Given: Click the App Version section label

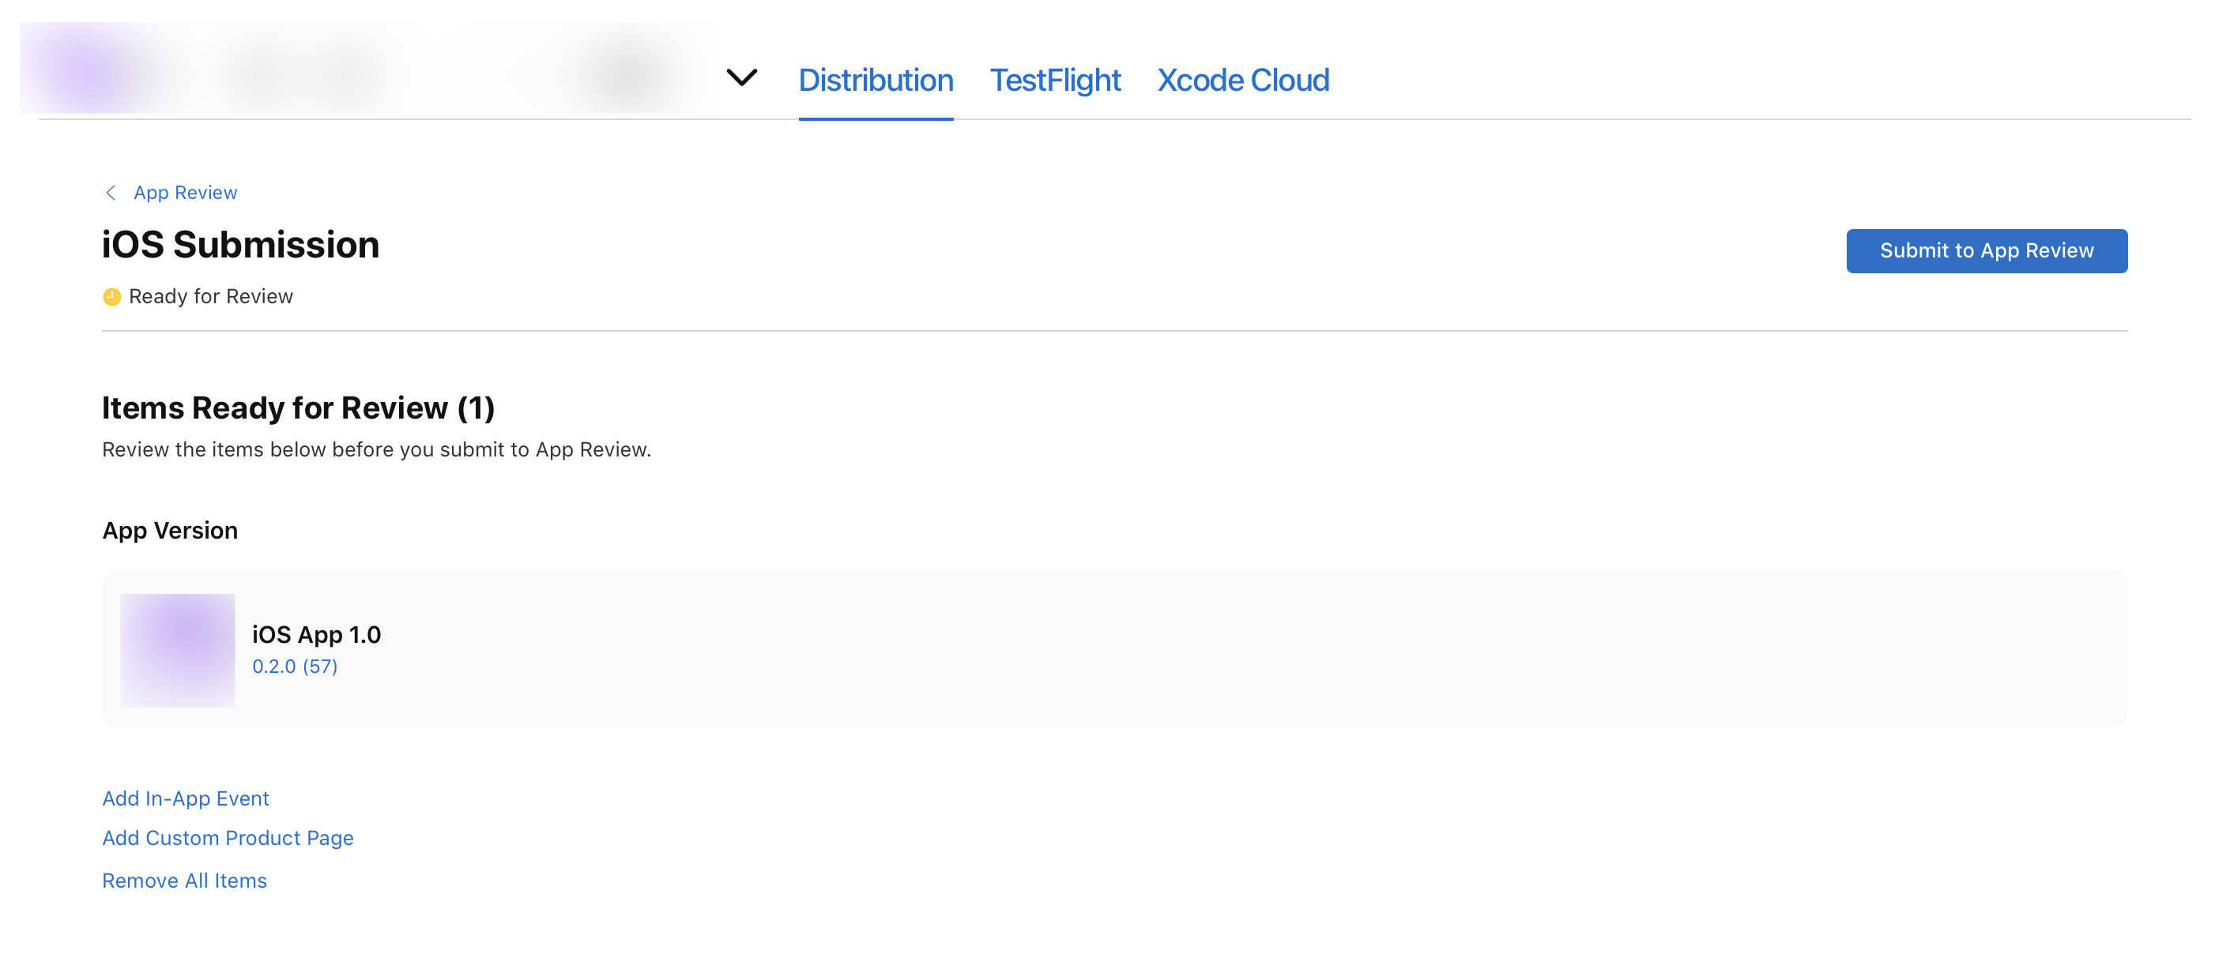Looking at the screenshot, I should point(170,530).
